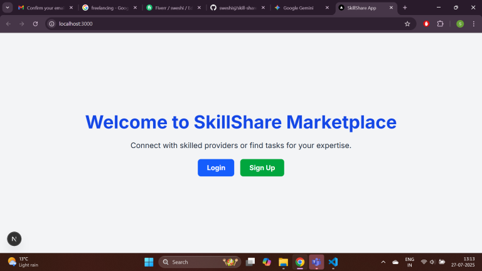The width and height of the screenshot is (482, 271).
Task: Expand the tab search dropdown arrow
Action: tap(8, 8)
